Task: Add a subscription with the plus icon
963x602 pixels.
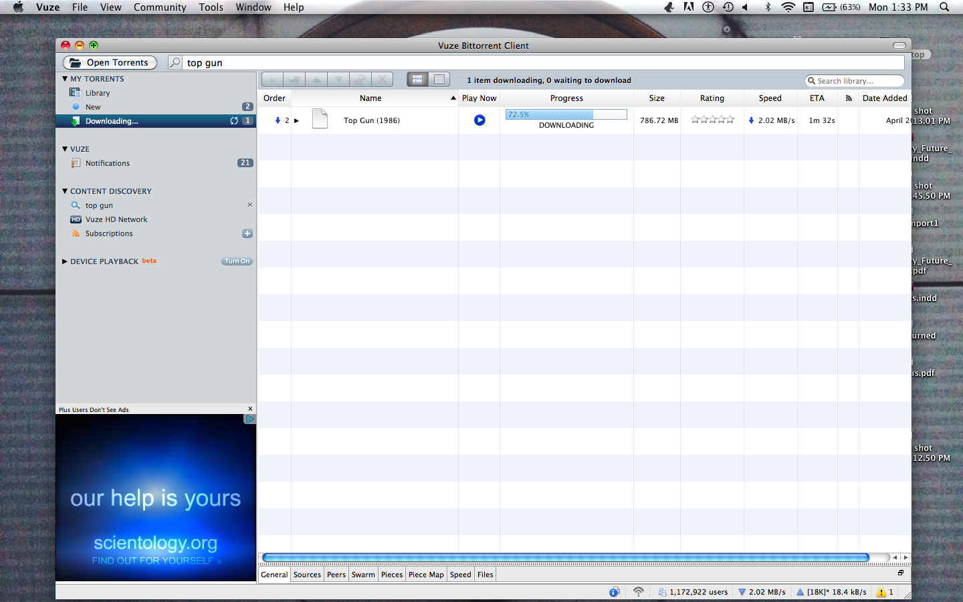Action: pos(247,233)
